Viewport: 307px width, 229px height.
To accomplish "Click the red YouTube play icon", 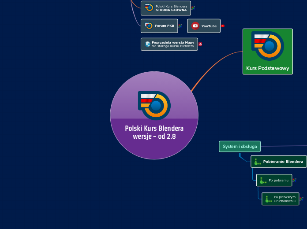I will (x=195, y=26).
